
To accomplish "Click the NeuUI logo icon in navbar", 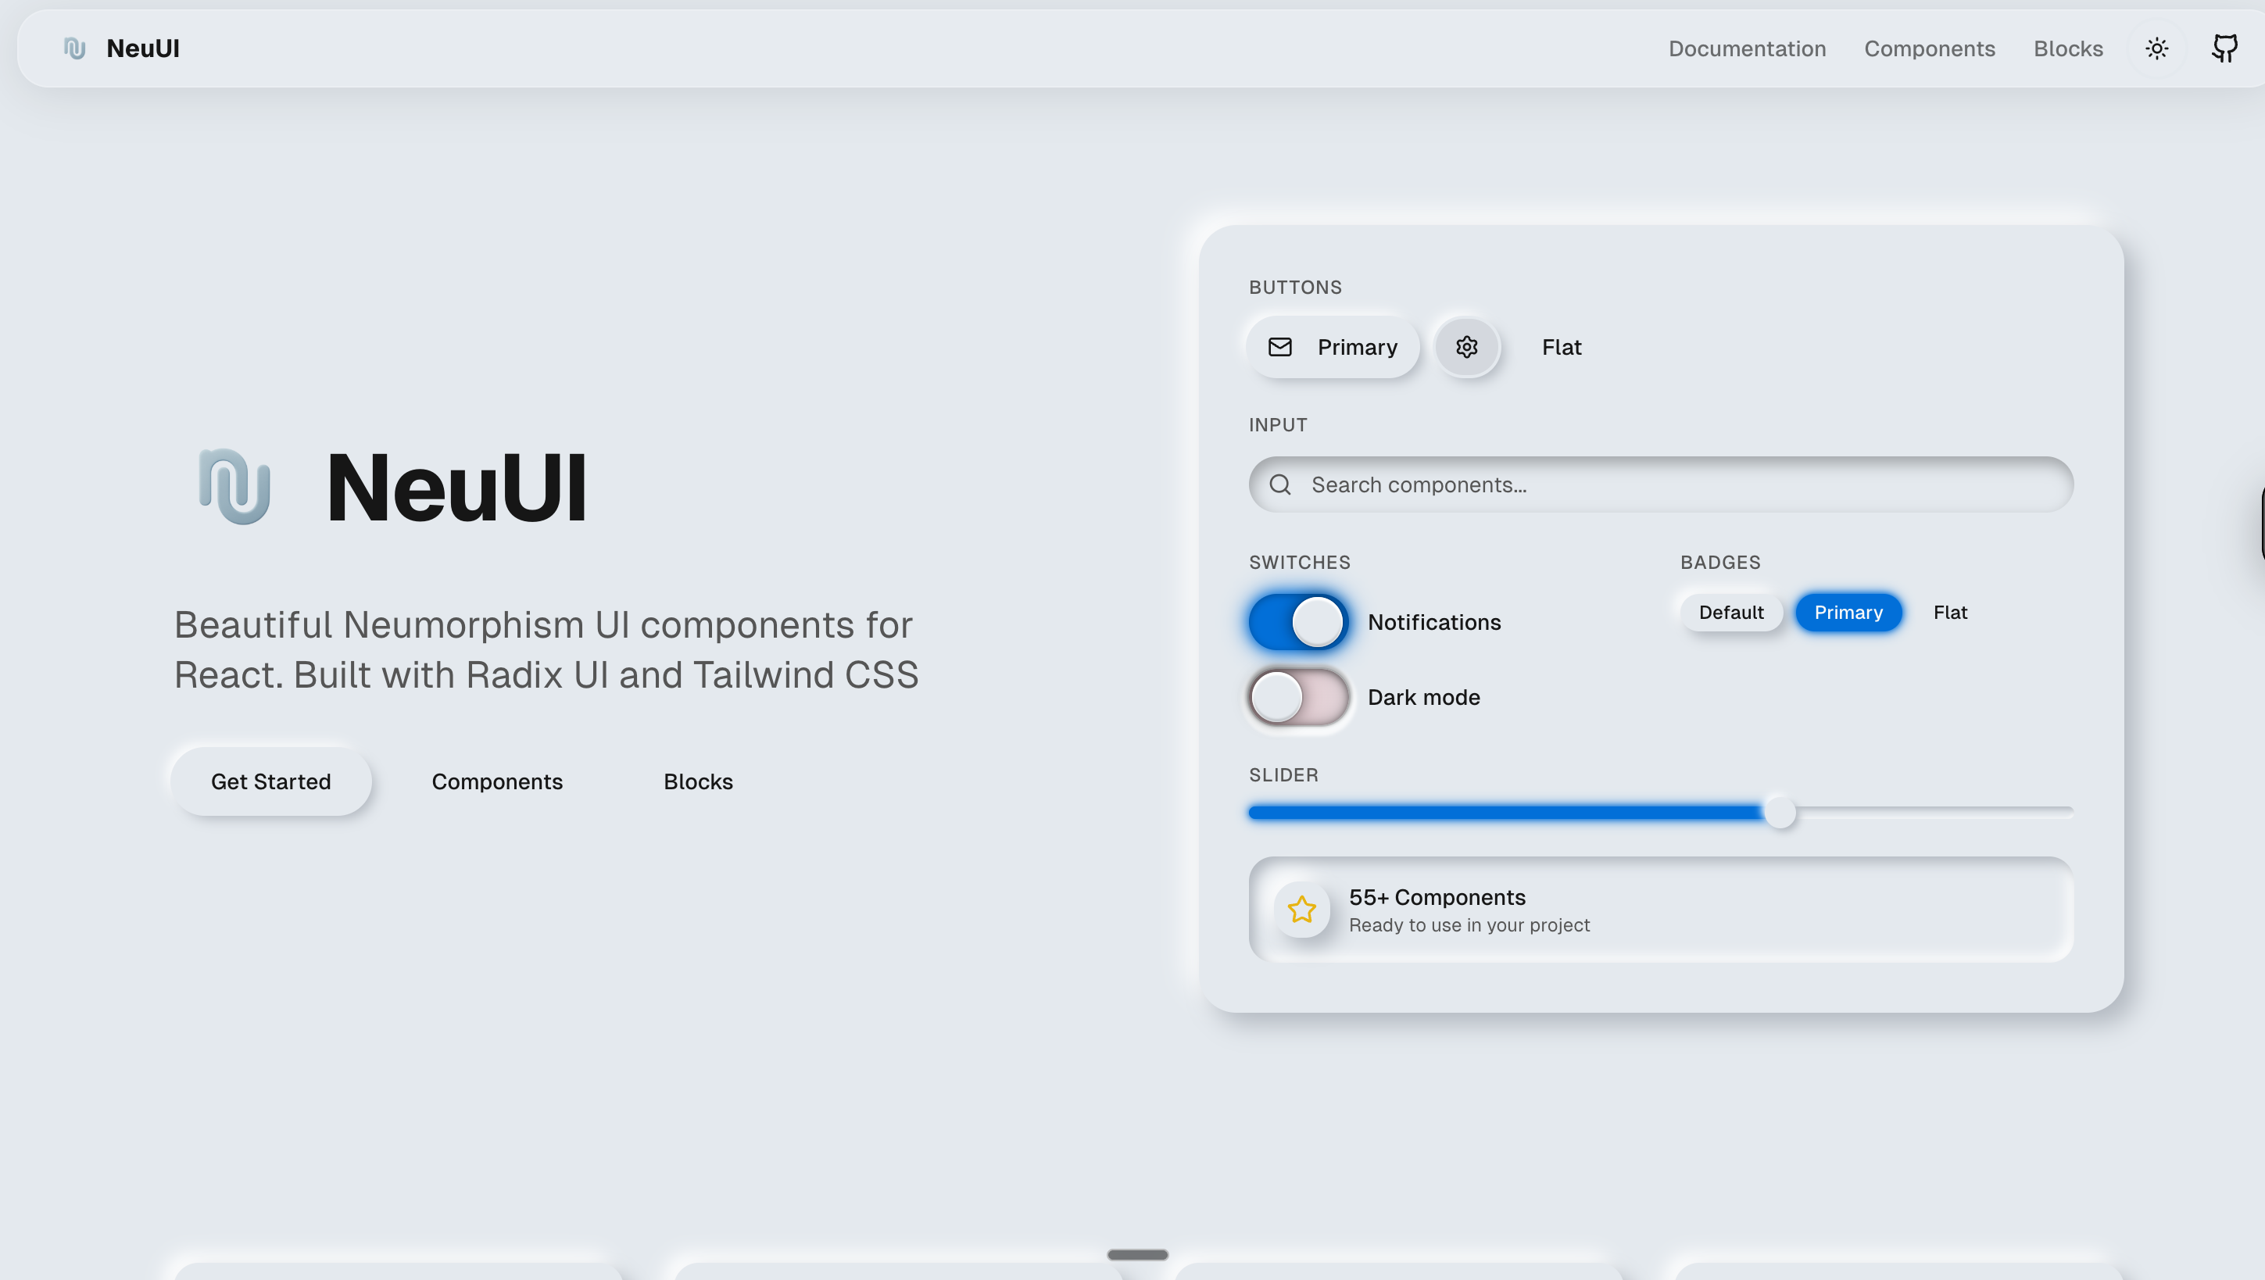I will point(75,48).
